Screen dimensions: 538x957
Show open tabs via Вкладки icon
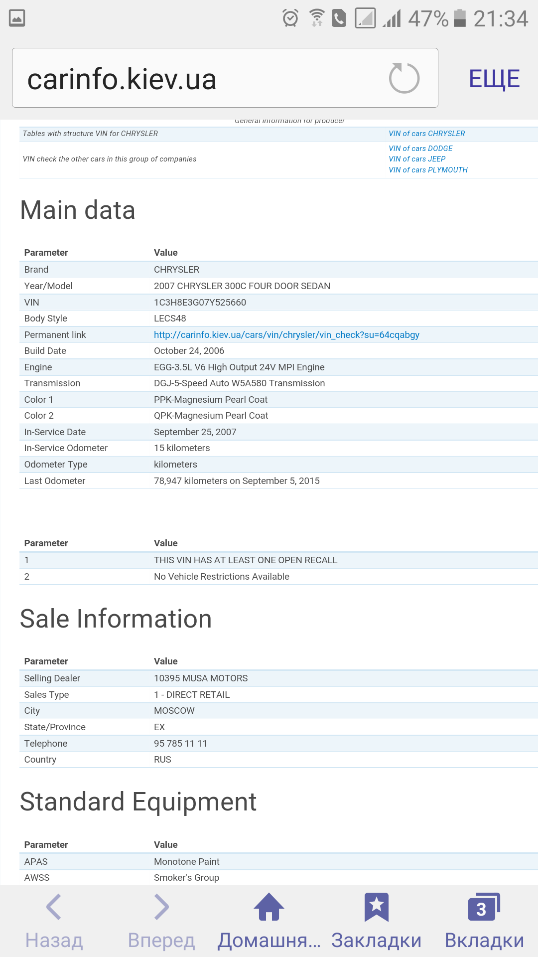coord(484,907)
